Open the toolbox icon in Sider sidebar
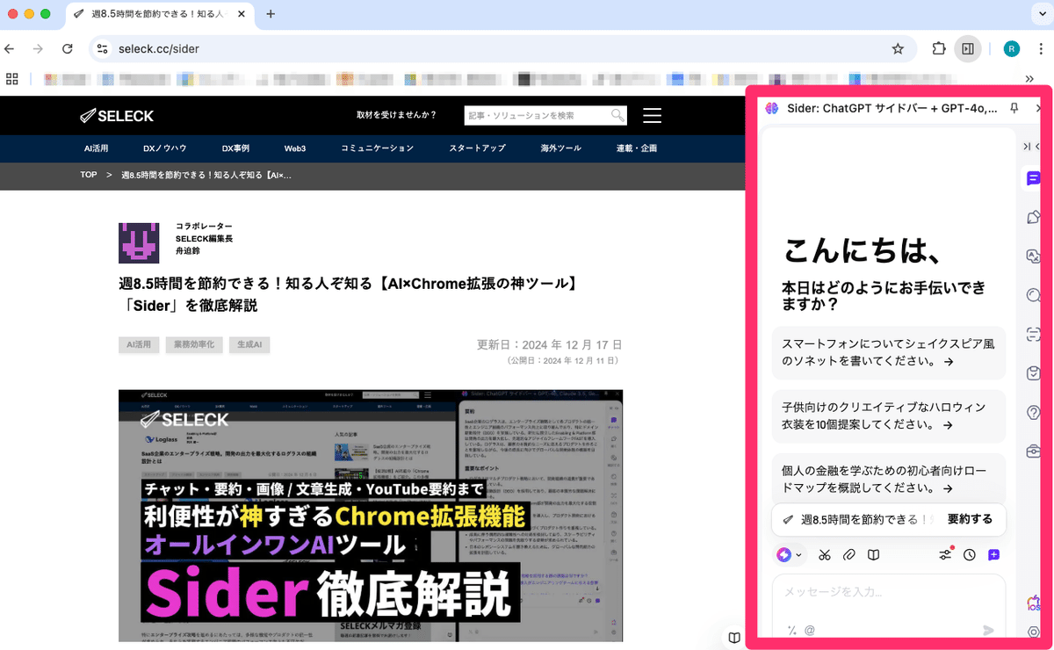The width and height of the screenshot is (1054, 650). [x=1034, y=451]
